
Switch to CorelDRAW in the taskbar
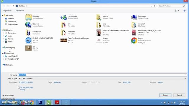[x=49, y=102]
